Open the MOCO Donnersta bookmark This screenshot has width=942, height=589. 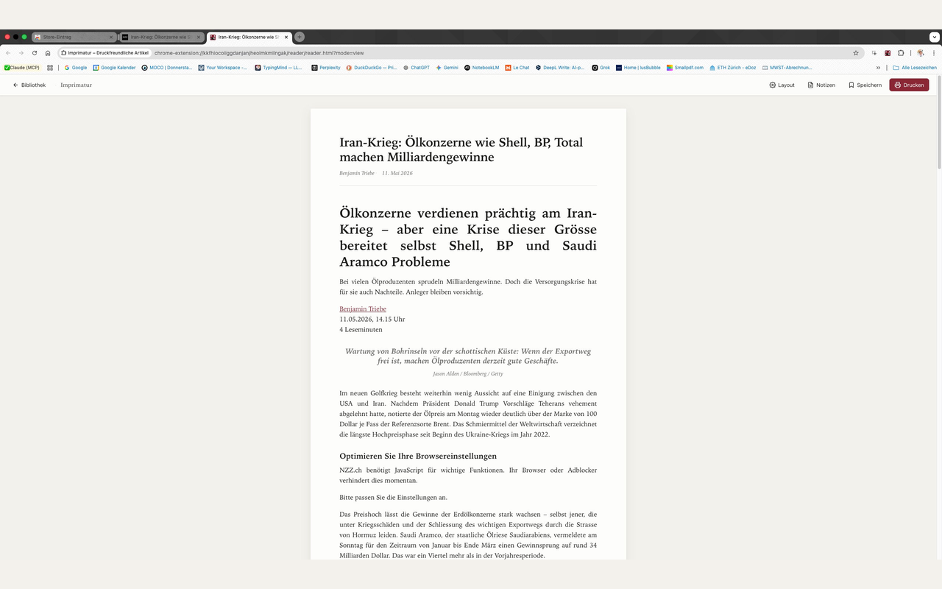167,67
